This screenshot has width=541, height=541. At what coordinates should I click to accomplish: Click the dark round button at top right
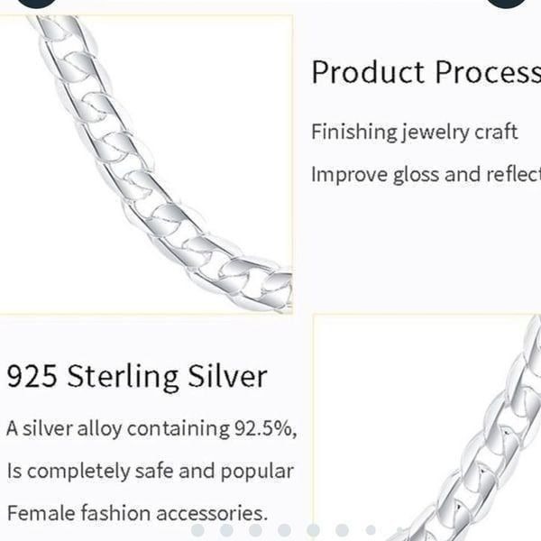(x=507, y=3)
